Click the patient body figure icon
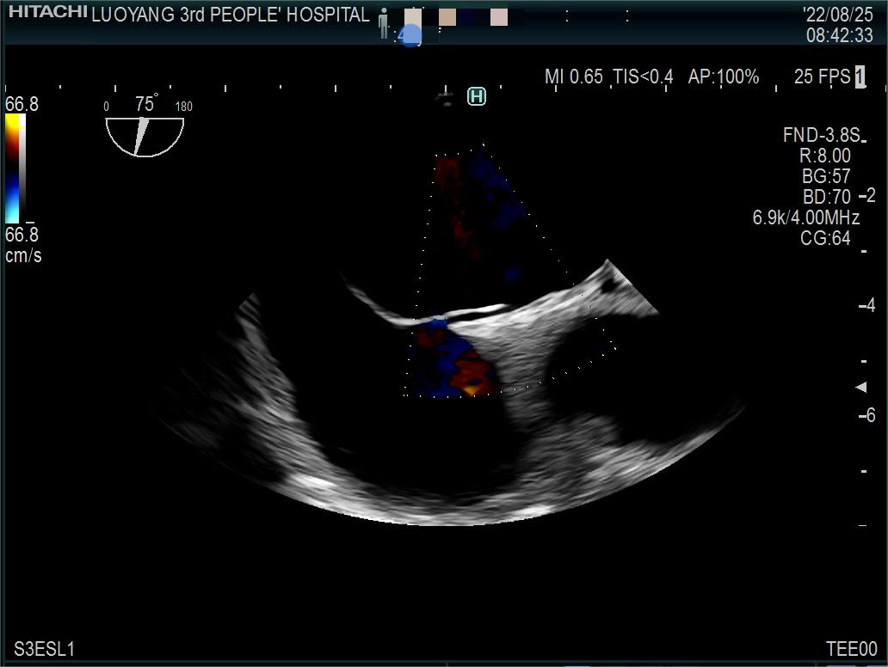 pos(384,24)
